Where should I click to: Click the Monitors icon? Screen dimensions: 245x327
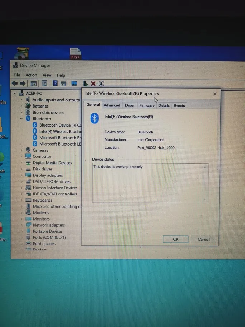[x=28, y=219]
